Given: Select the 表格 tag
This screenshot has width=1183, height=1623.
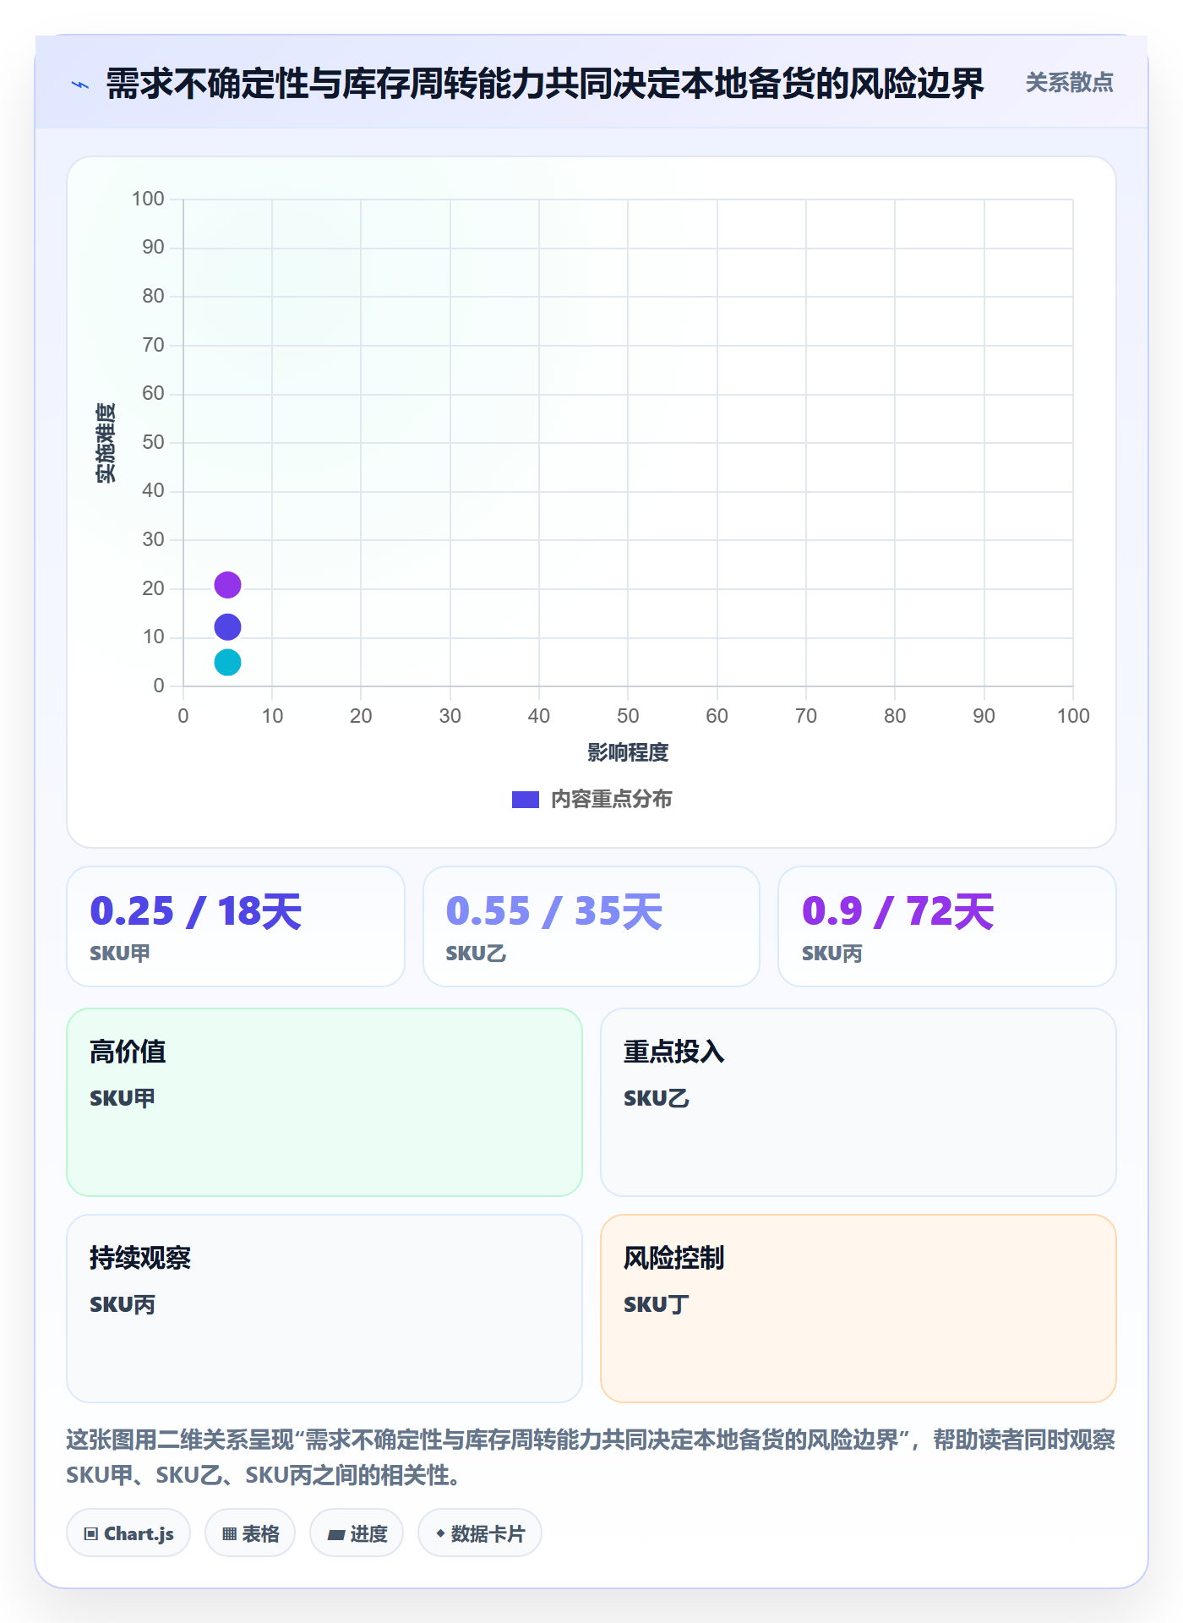Looking at the screenshot, I should click(250, 1533).
